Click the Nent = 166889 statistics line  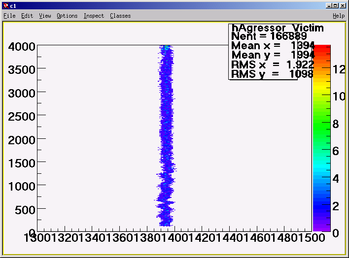click(x=269, y=36)
